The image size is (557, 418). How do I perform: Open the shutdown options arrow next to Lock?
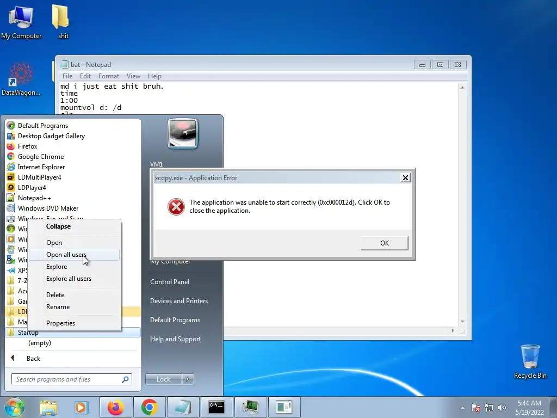tap(188, 379)
